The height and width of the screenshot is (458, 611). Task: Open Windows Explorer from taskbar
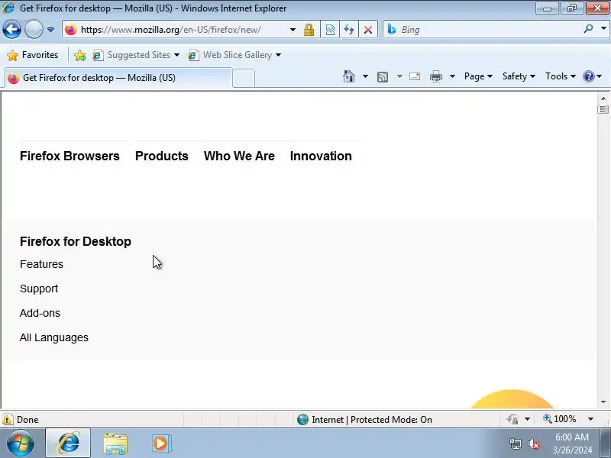[115, 443]
